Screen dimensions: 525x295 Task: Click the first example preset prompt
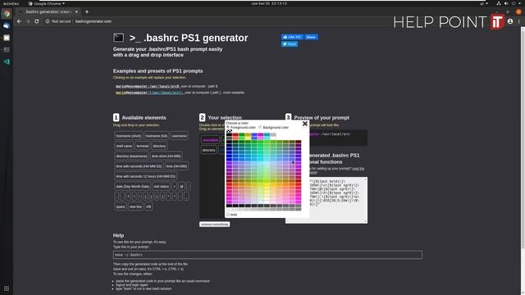point(148,86)
